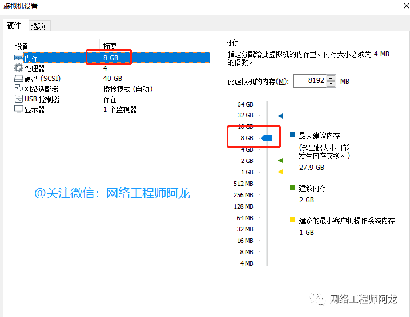Click the 桥接模式 (自动) summary value

(x=128, y=89)
